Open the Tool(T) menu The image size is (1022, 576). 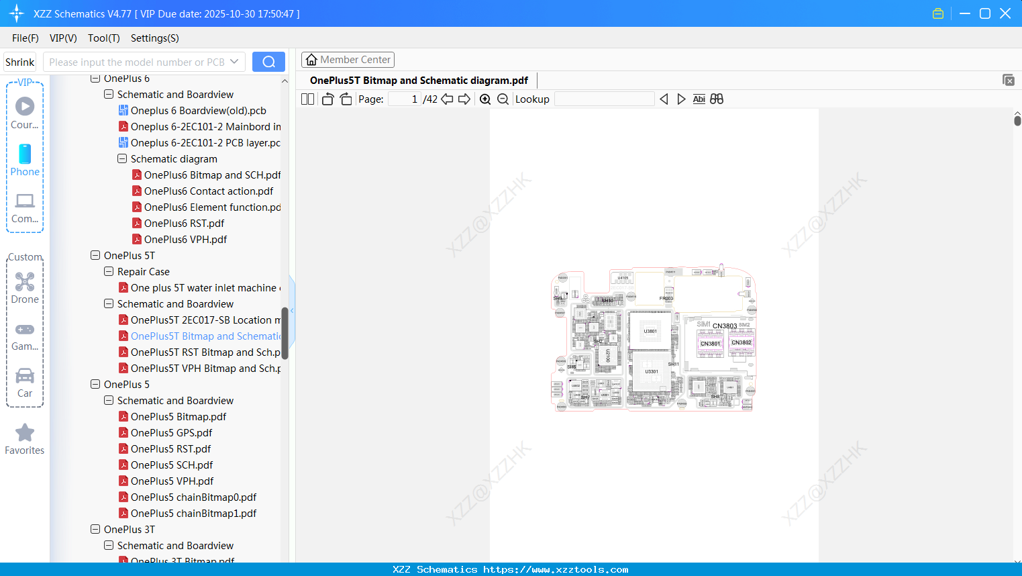(x=103, y=38)
